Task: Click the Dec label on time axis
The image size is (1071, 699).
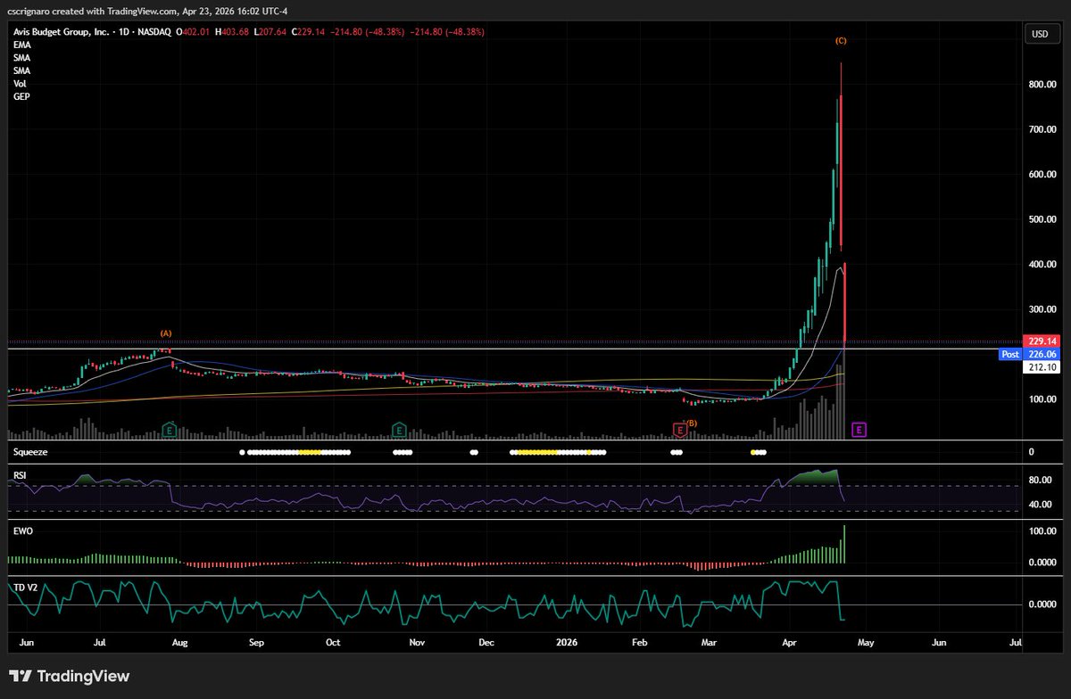Action: [x=486, y=641]
